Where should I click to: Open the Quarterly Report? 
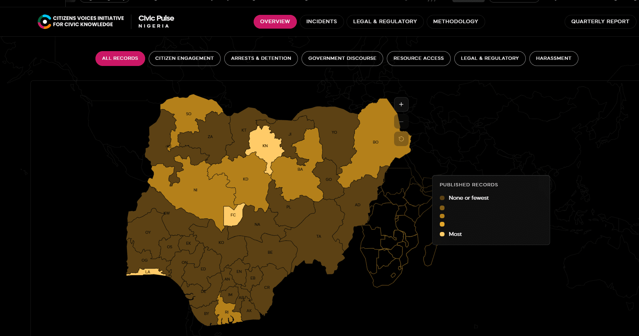click(600, 21)
